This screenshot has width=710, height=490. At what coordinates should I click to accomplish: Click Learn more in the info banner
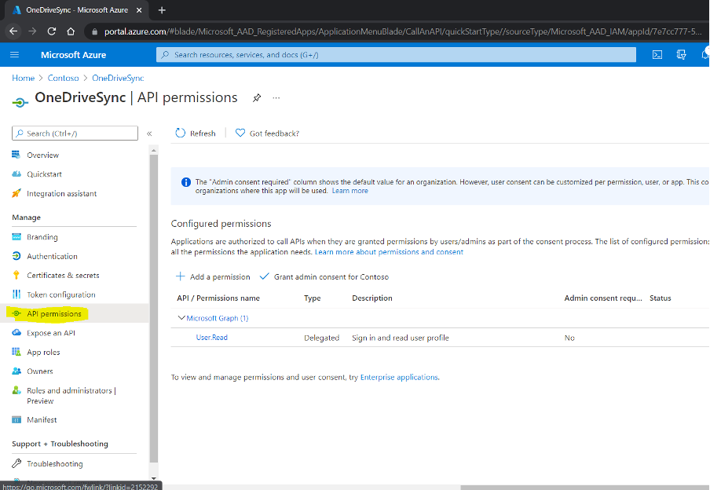pos(350,191)
